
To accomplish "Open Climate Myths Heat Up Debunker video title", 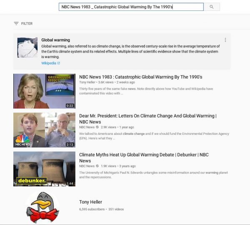I will (x=144, y=158).
